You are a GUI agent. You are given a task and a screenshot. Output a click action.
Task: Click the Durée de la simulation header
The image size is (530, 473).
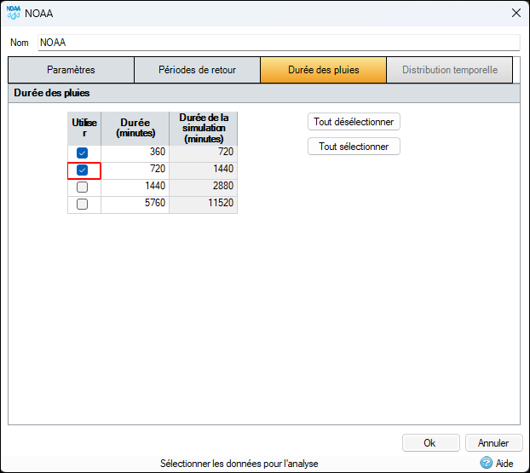click(x=203, y=129)
